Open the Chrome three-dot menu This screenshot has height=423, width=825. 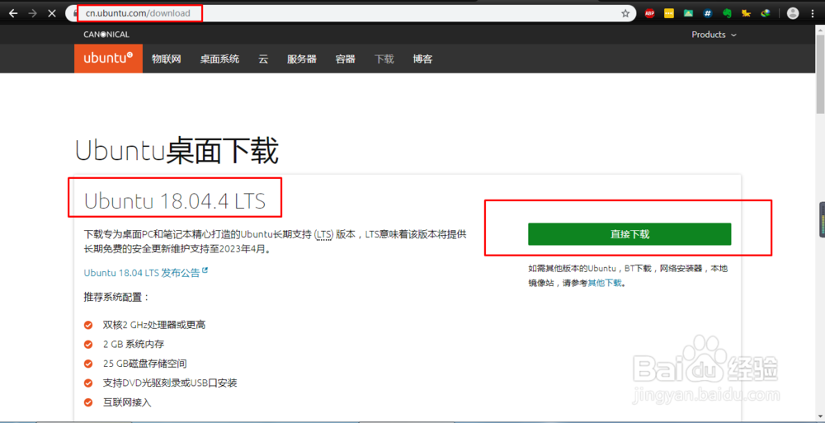[x=814, y=14]
